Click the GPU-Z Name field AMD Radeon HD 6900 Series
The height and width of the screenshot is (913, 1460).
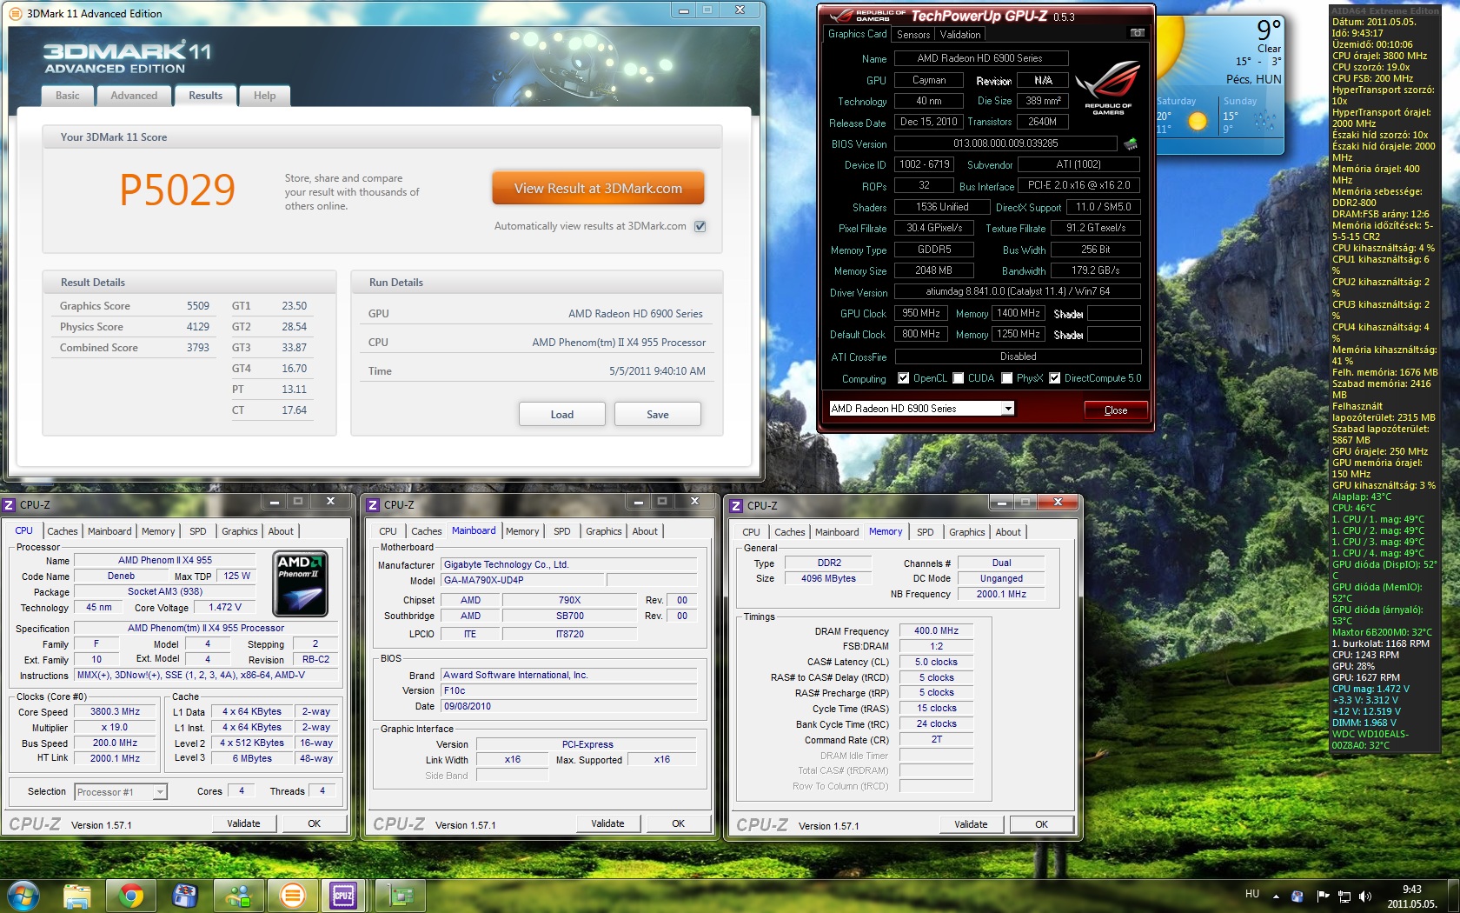(980, 58)
